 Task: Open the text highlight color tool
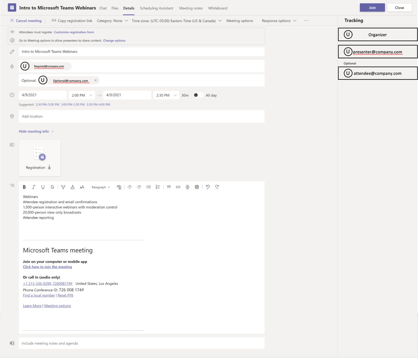pyautogui.click(x=63, y=187)
